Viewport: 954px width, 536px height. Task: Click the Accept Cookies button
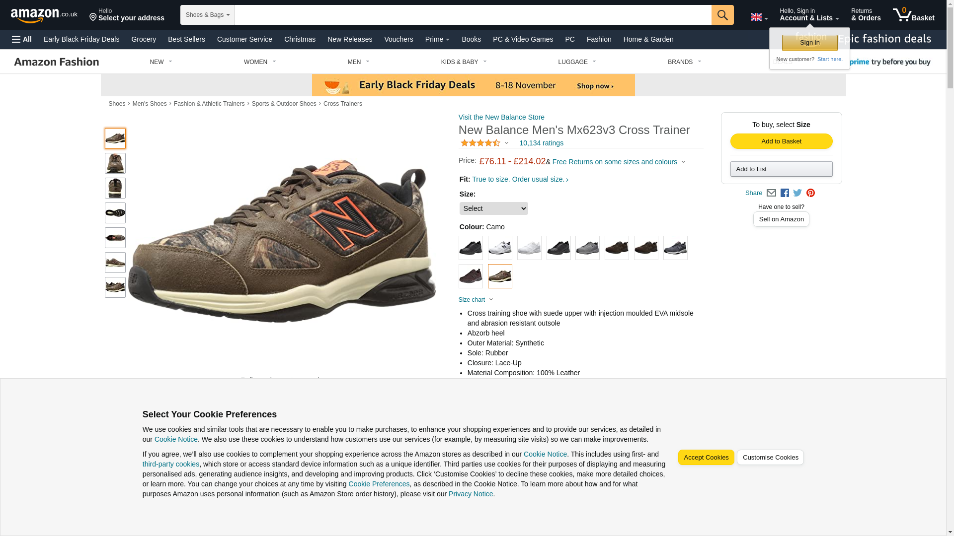pos(706,458)
